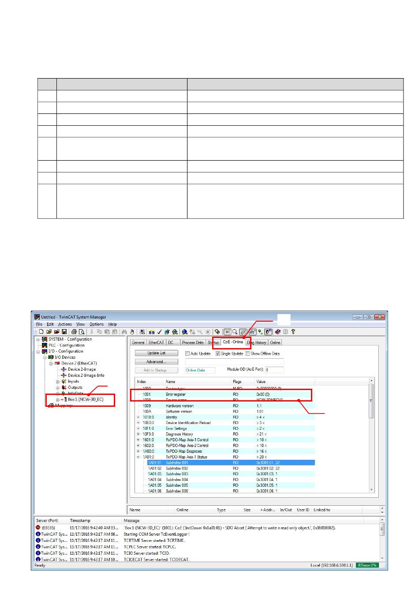Tick the Show Offline Data checkbox
The image size is (419, 612).
[248, 353]
